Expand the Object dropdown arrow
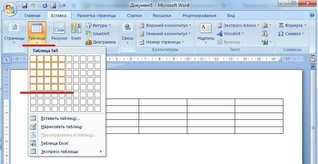318x164 pixels. point(271,42)
